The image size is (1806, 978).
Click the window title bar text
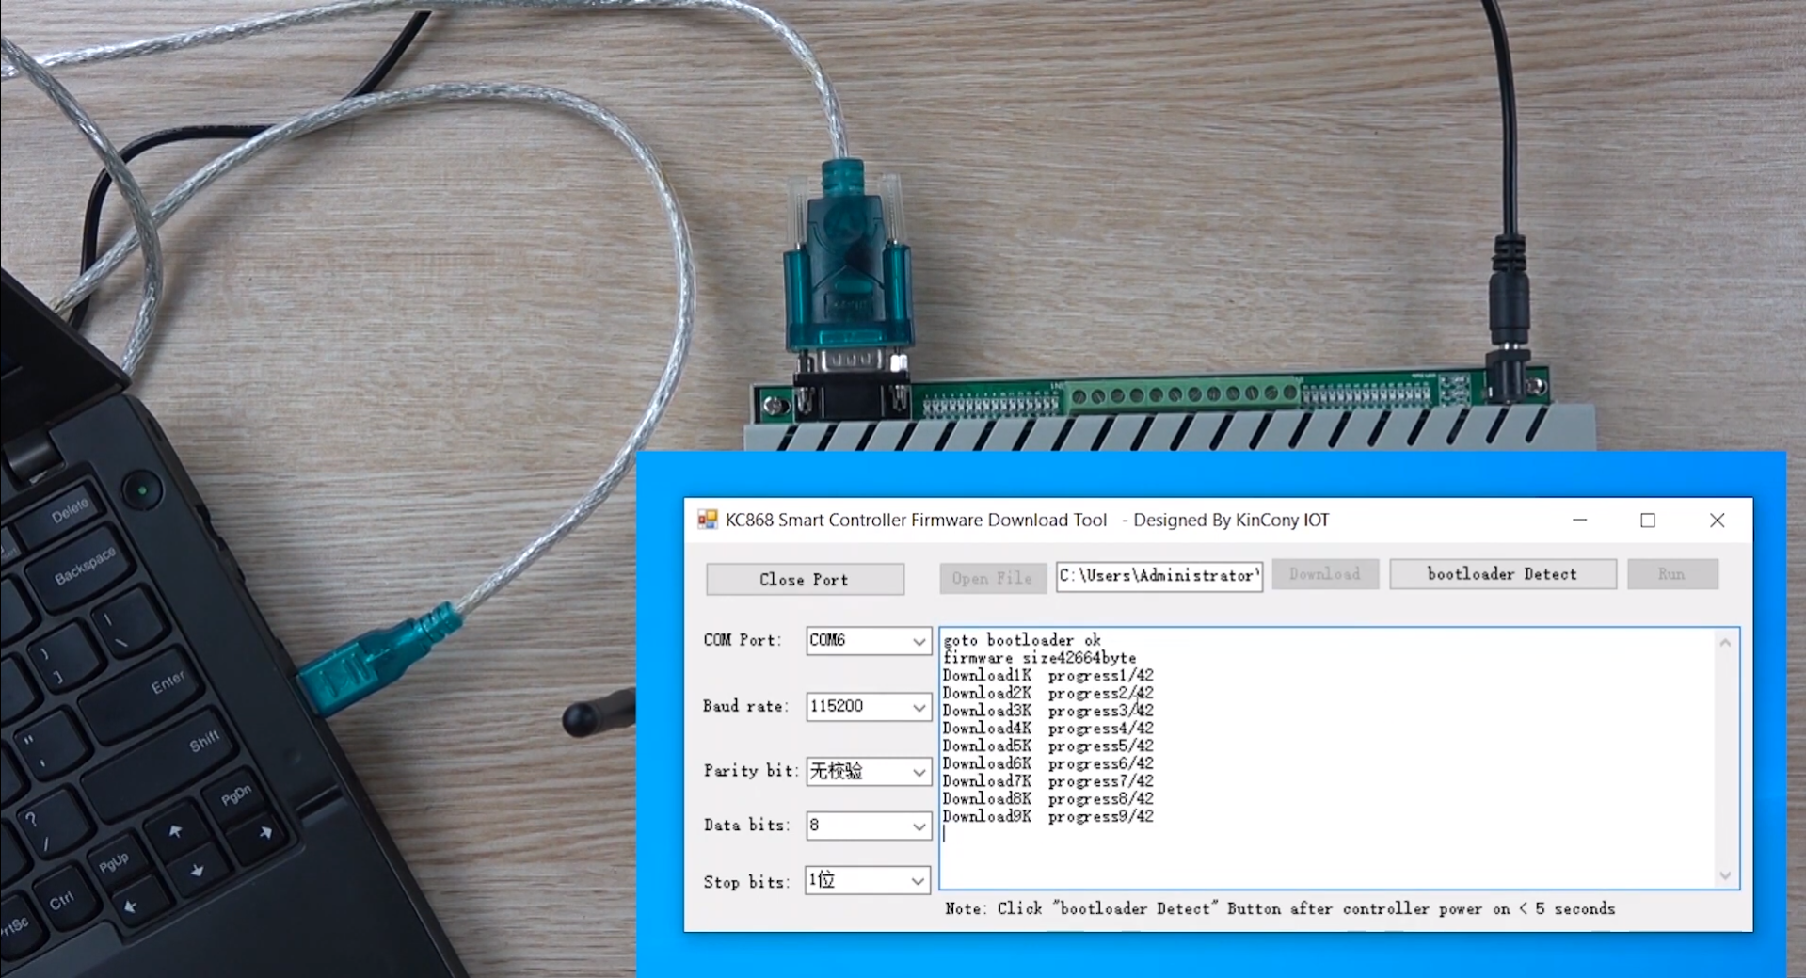click(x=1026, y=521)
